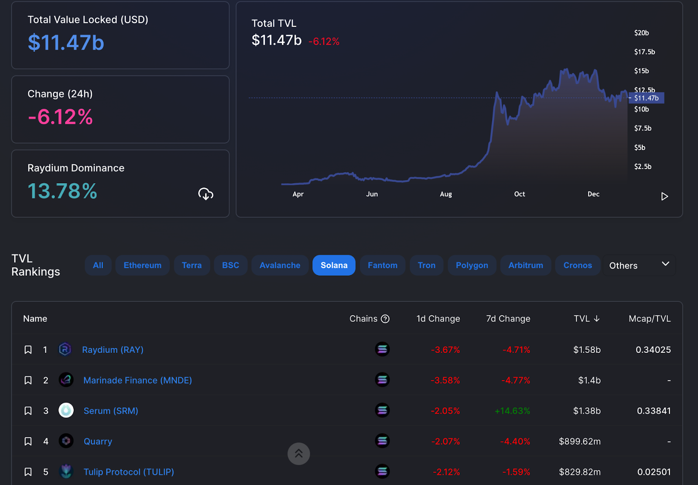The image size is (698, 485).
Task: Sort table by Name column
Action: [x=35, y=319]
